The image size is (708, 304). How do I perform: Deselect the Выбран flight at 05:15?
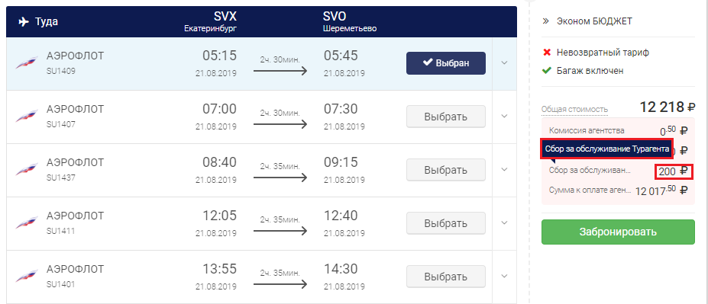click(x=446, y=63)
